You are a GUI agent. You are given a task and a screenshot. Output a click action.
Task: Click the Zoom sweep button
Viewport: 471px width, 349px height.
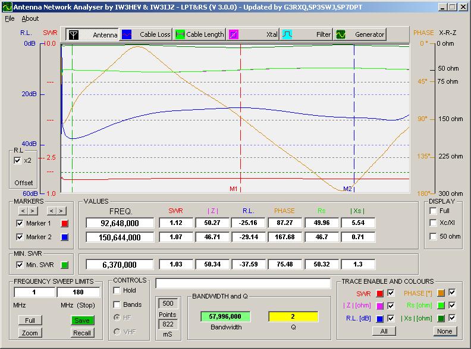click(30, 332)
